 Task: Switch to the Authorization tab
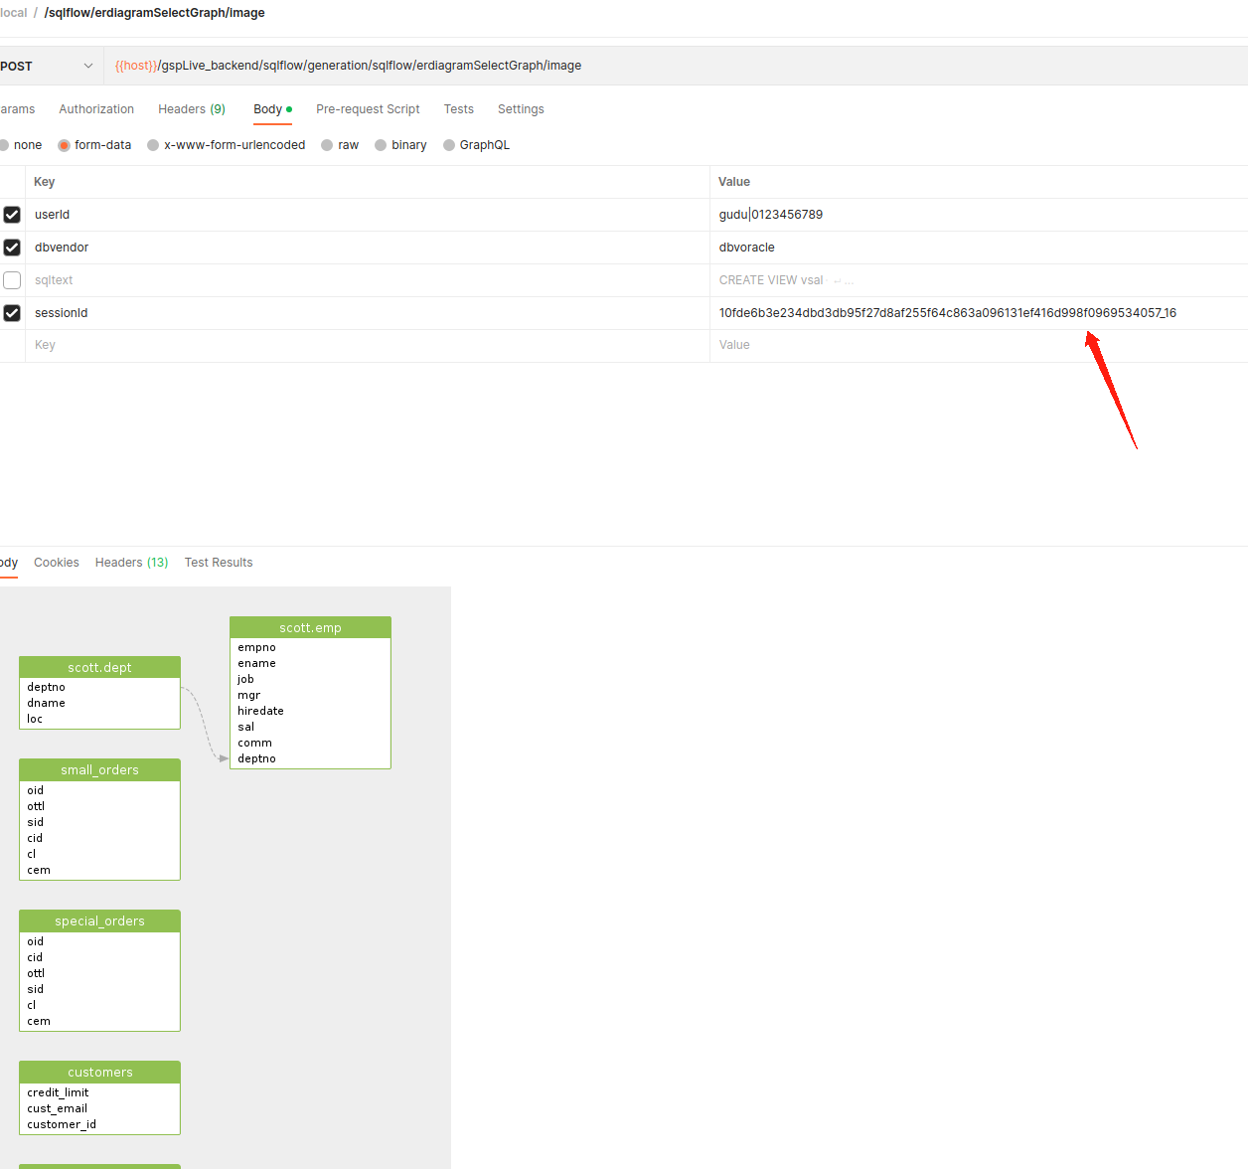[x=95, y=109]
